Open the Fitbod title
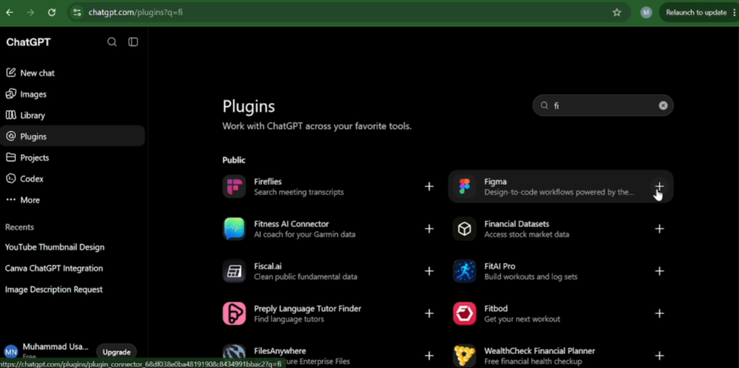 point(496,309)
